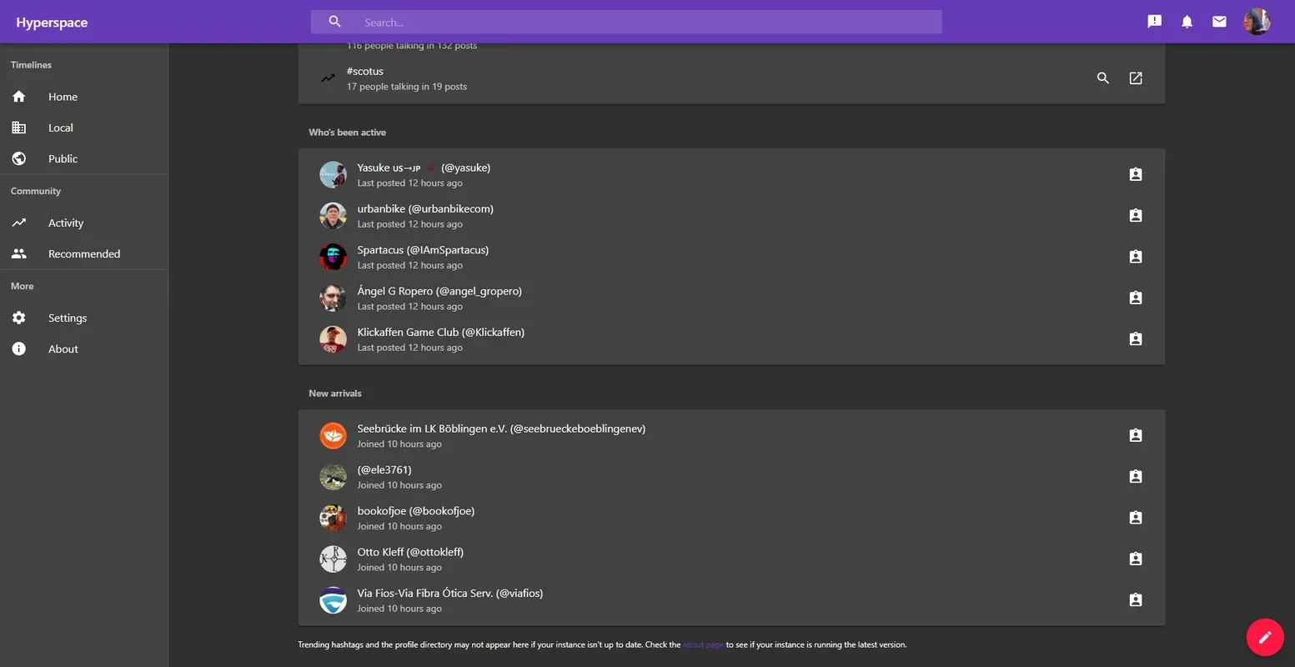Open the Public timeline
Image resolution: width=1295 pixels, height=667 pixels.
pos(83,158)
